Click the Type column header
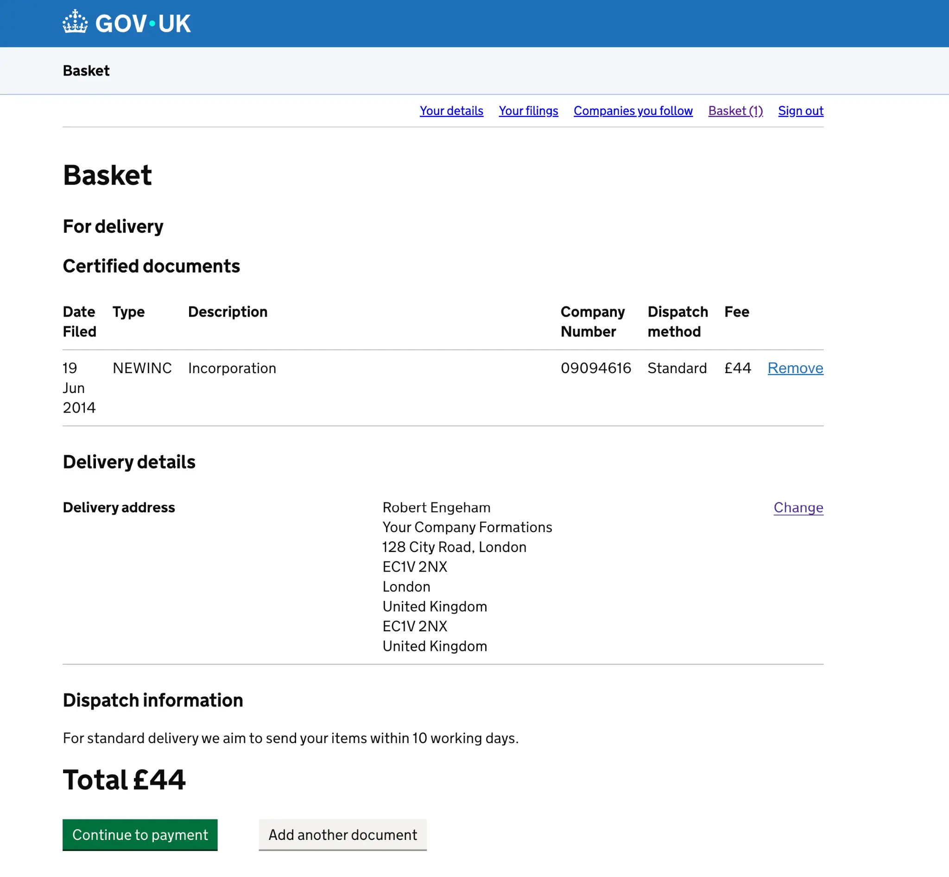 129,312
